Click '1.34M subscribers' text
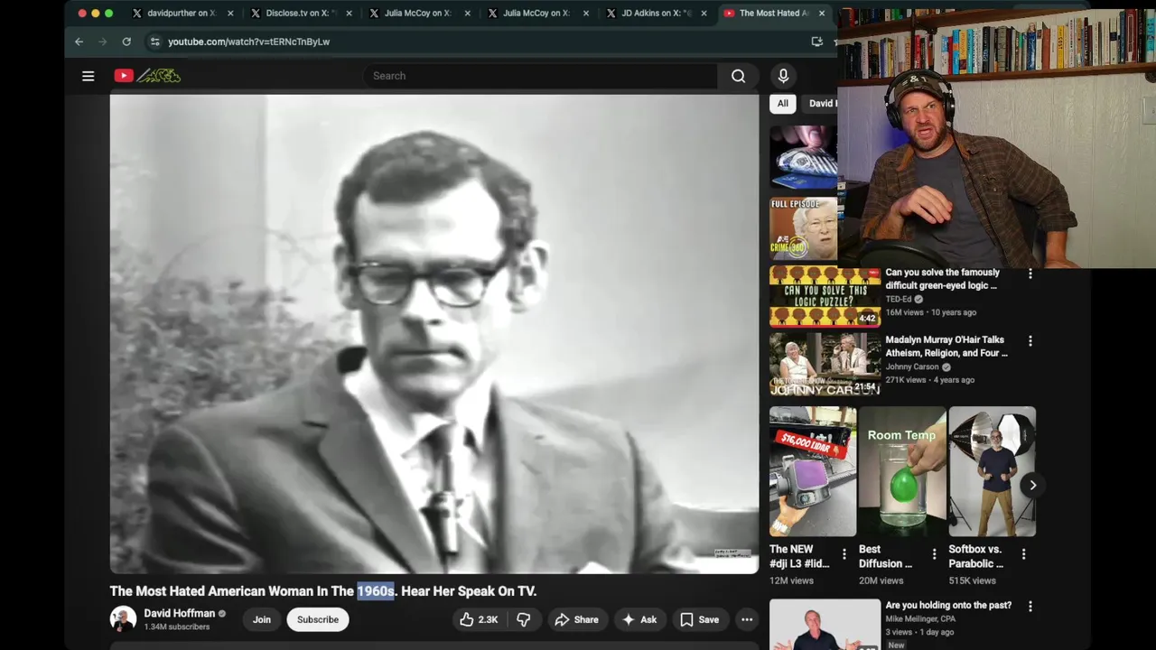Viewport: 1156px width, 650px height. click(x=177, y=627)
